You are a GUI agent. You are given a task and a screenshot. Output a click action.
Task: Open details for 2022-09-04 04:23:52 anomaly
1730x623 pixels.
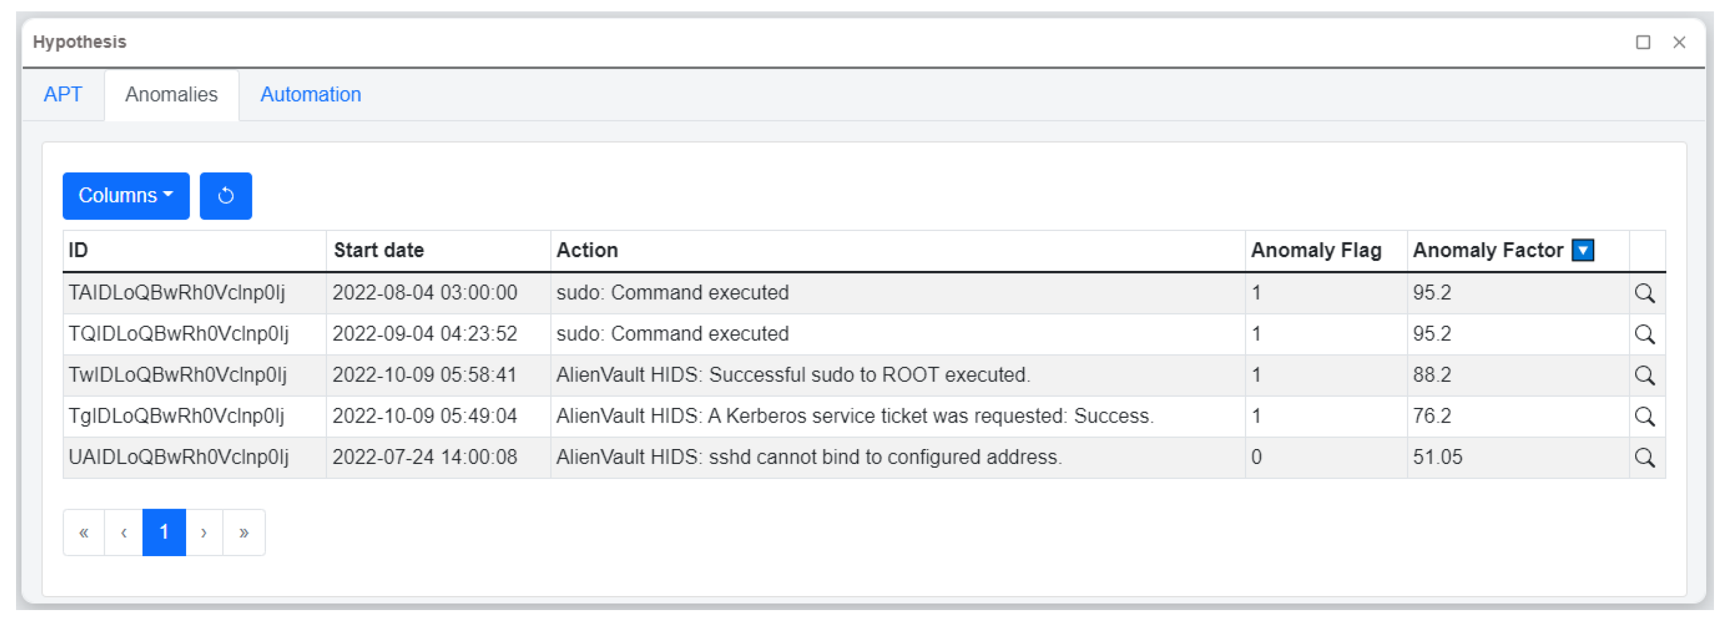(x=1644, y=335)
